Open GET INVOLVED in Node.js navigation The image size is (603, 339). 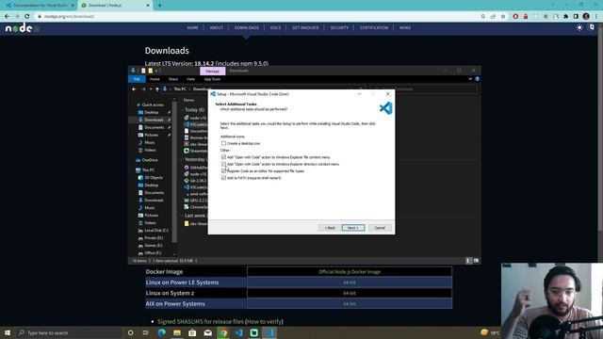click(x=305, y=27)
